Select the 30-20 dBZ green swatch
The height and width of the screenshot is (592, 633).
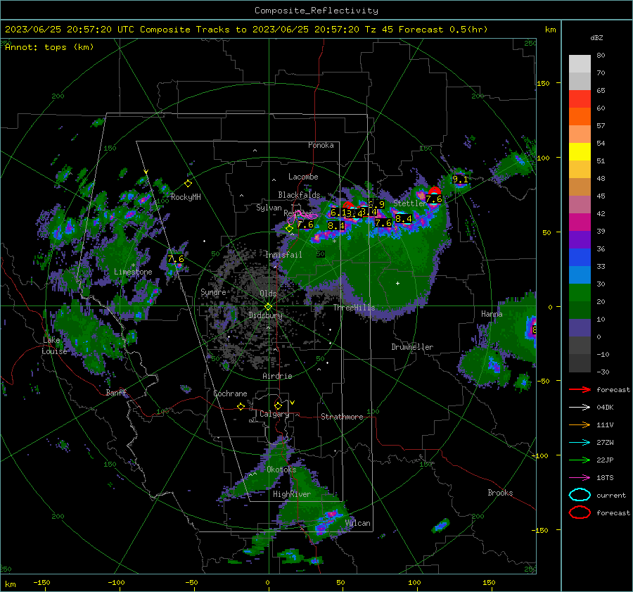[x=580, y=293]
